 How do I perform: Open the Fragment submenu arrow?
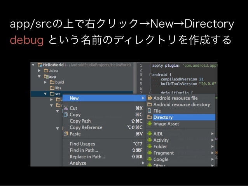pos(212,153)
